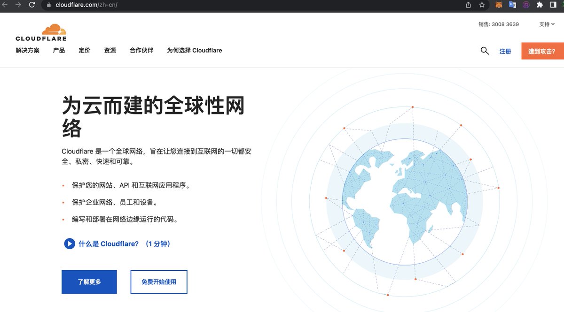
Task: Click the padlock site info icon
Action: [x=48, y=5]
